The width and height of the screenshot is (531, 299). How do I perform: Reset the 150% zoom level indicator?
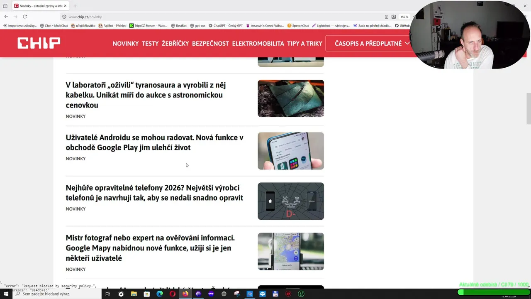coord(404,17)
